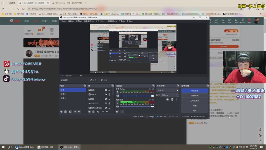The width and height of the screenshot is (266, 150).
Task: Open 场景集合(S) menu in OBS
Action: click(x=112, y=21)
